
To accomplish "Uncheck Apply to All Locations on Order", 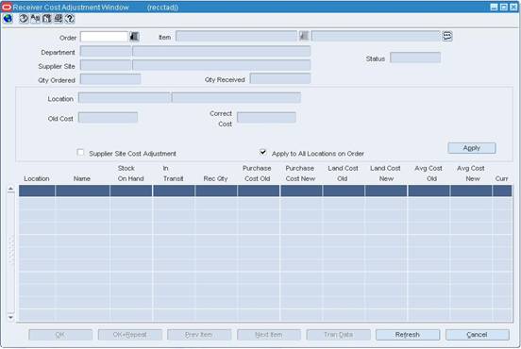I will pos(262,152).
